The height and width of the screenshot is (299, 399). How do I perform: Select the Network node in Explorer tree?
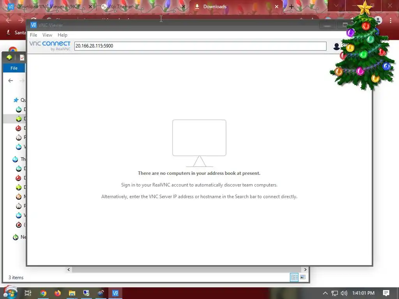coord(19,237)
